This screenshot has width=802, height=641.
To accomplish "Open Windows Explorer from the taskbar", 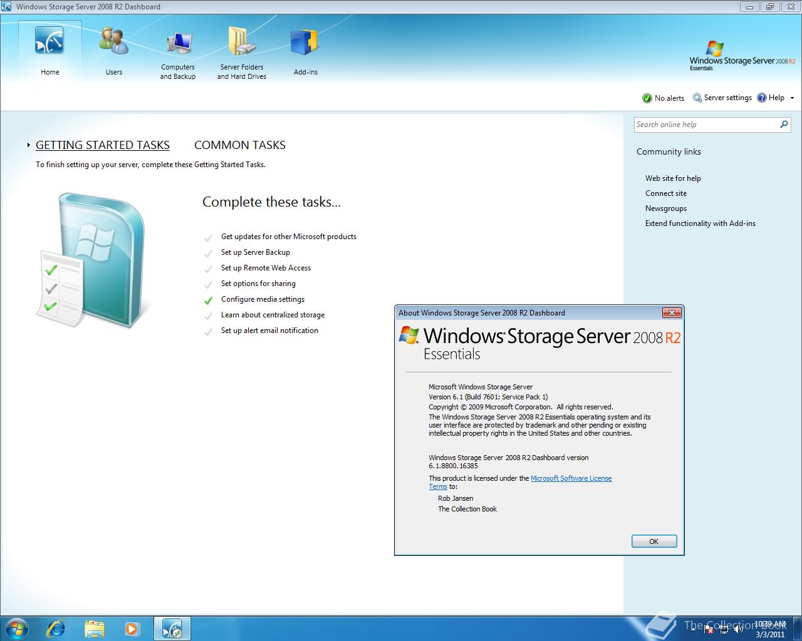I will point(94,628).
